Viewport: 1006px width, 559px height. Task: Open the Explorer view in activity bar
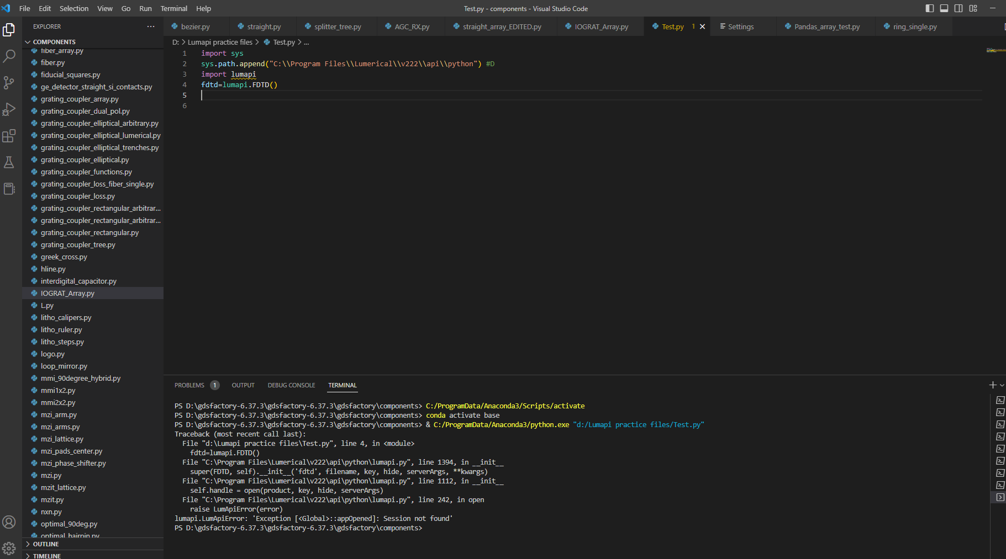tap(9, 30)
